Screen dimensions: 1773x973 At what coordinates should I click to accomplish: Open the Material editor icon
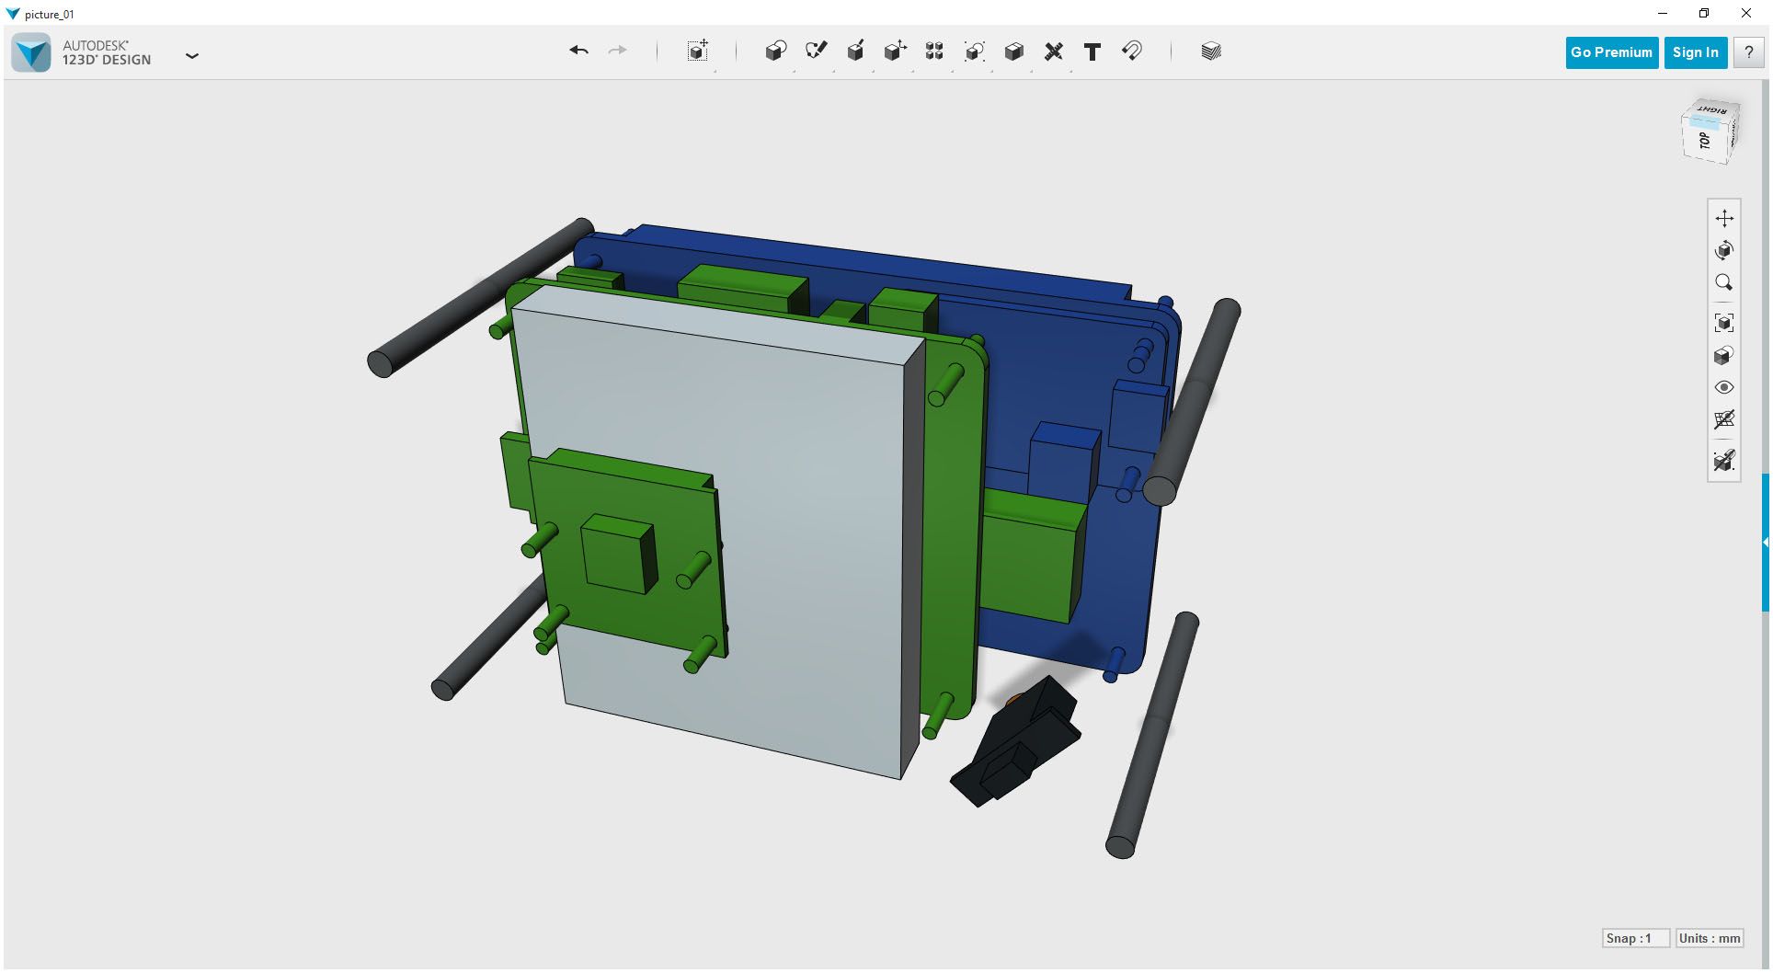pyautogui.click(x=1211, y=52)
